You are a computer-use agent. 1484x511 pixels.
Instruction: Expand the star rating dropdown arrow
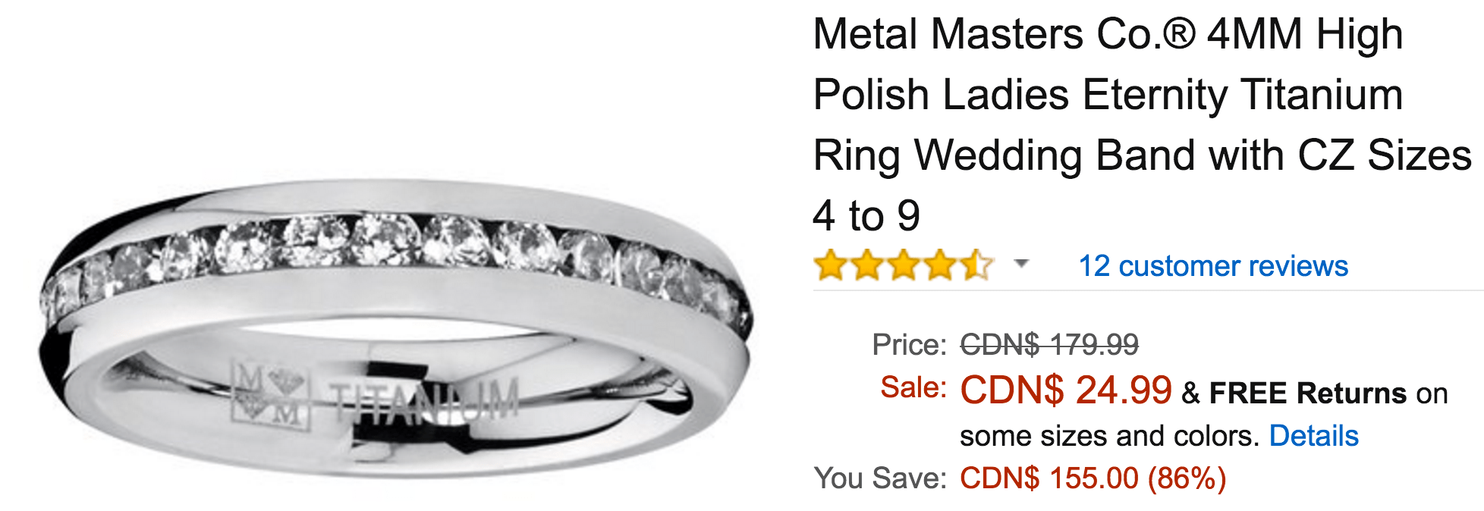(1021, 264)
